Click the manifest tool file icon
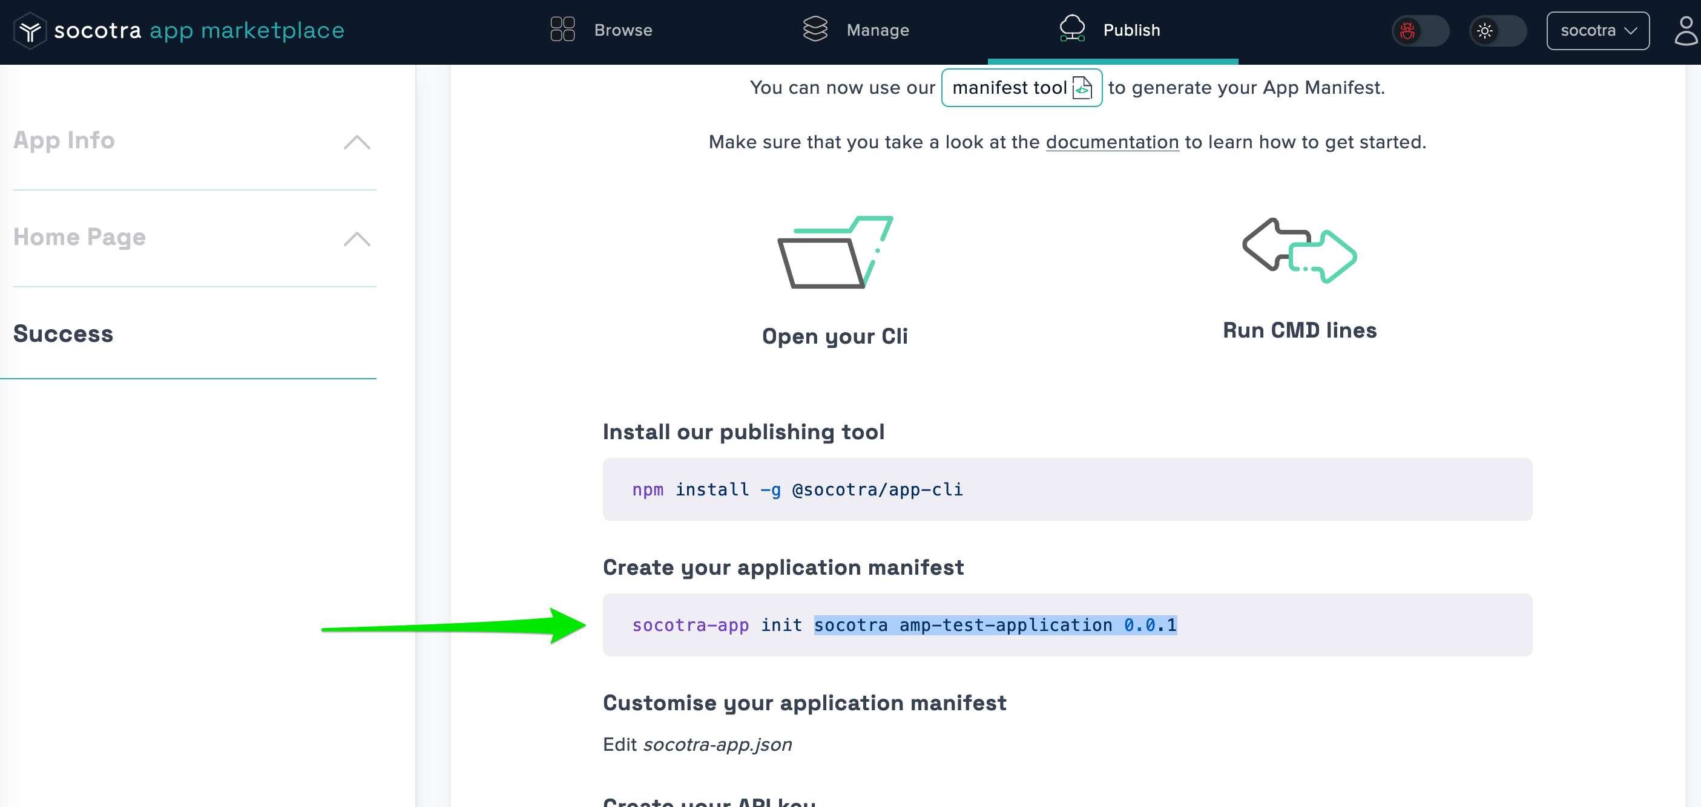This screenshot has height=807, width=1701. pos(1082,88)
